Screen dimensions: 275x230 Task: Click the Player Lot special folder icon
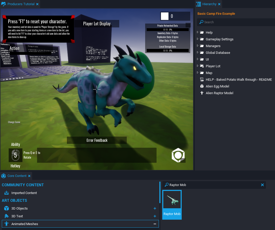[202, 66]
